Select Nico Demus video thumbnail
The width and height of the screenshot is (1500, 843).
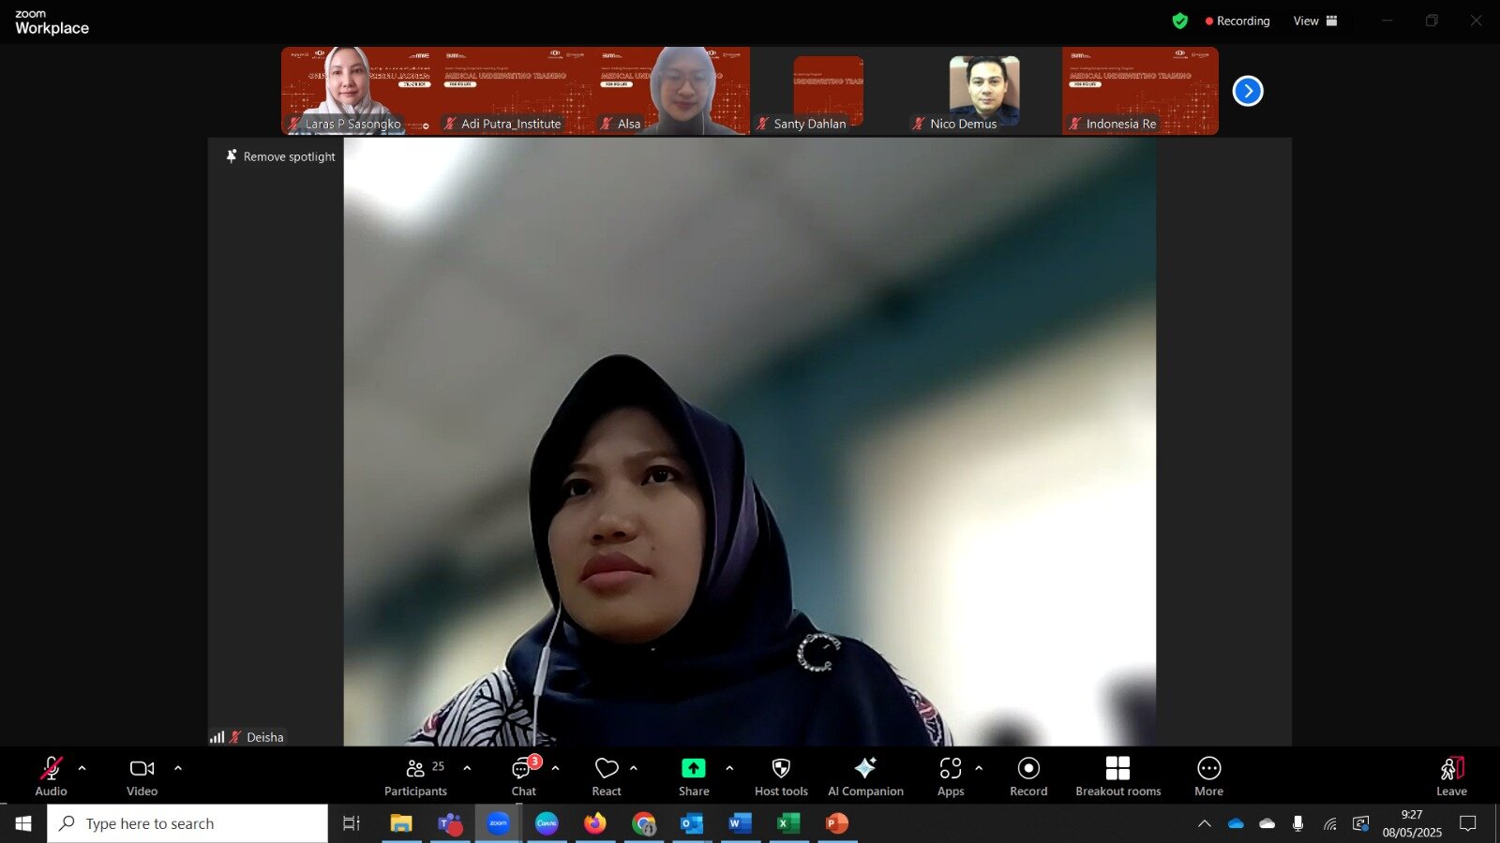[x=983, y=91]
